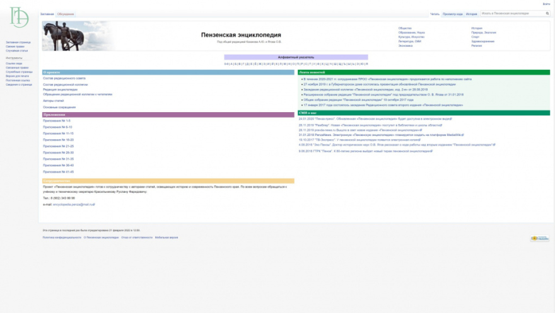The height and width of the screenshot is (313, 555).
Task: Open Приложения № 1-5 link
Action: click(57, 120)
